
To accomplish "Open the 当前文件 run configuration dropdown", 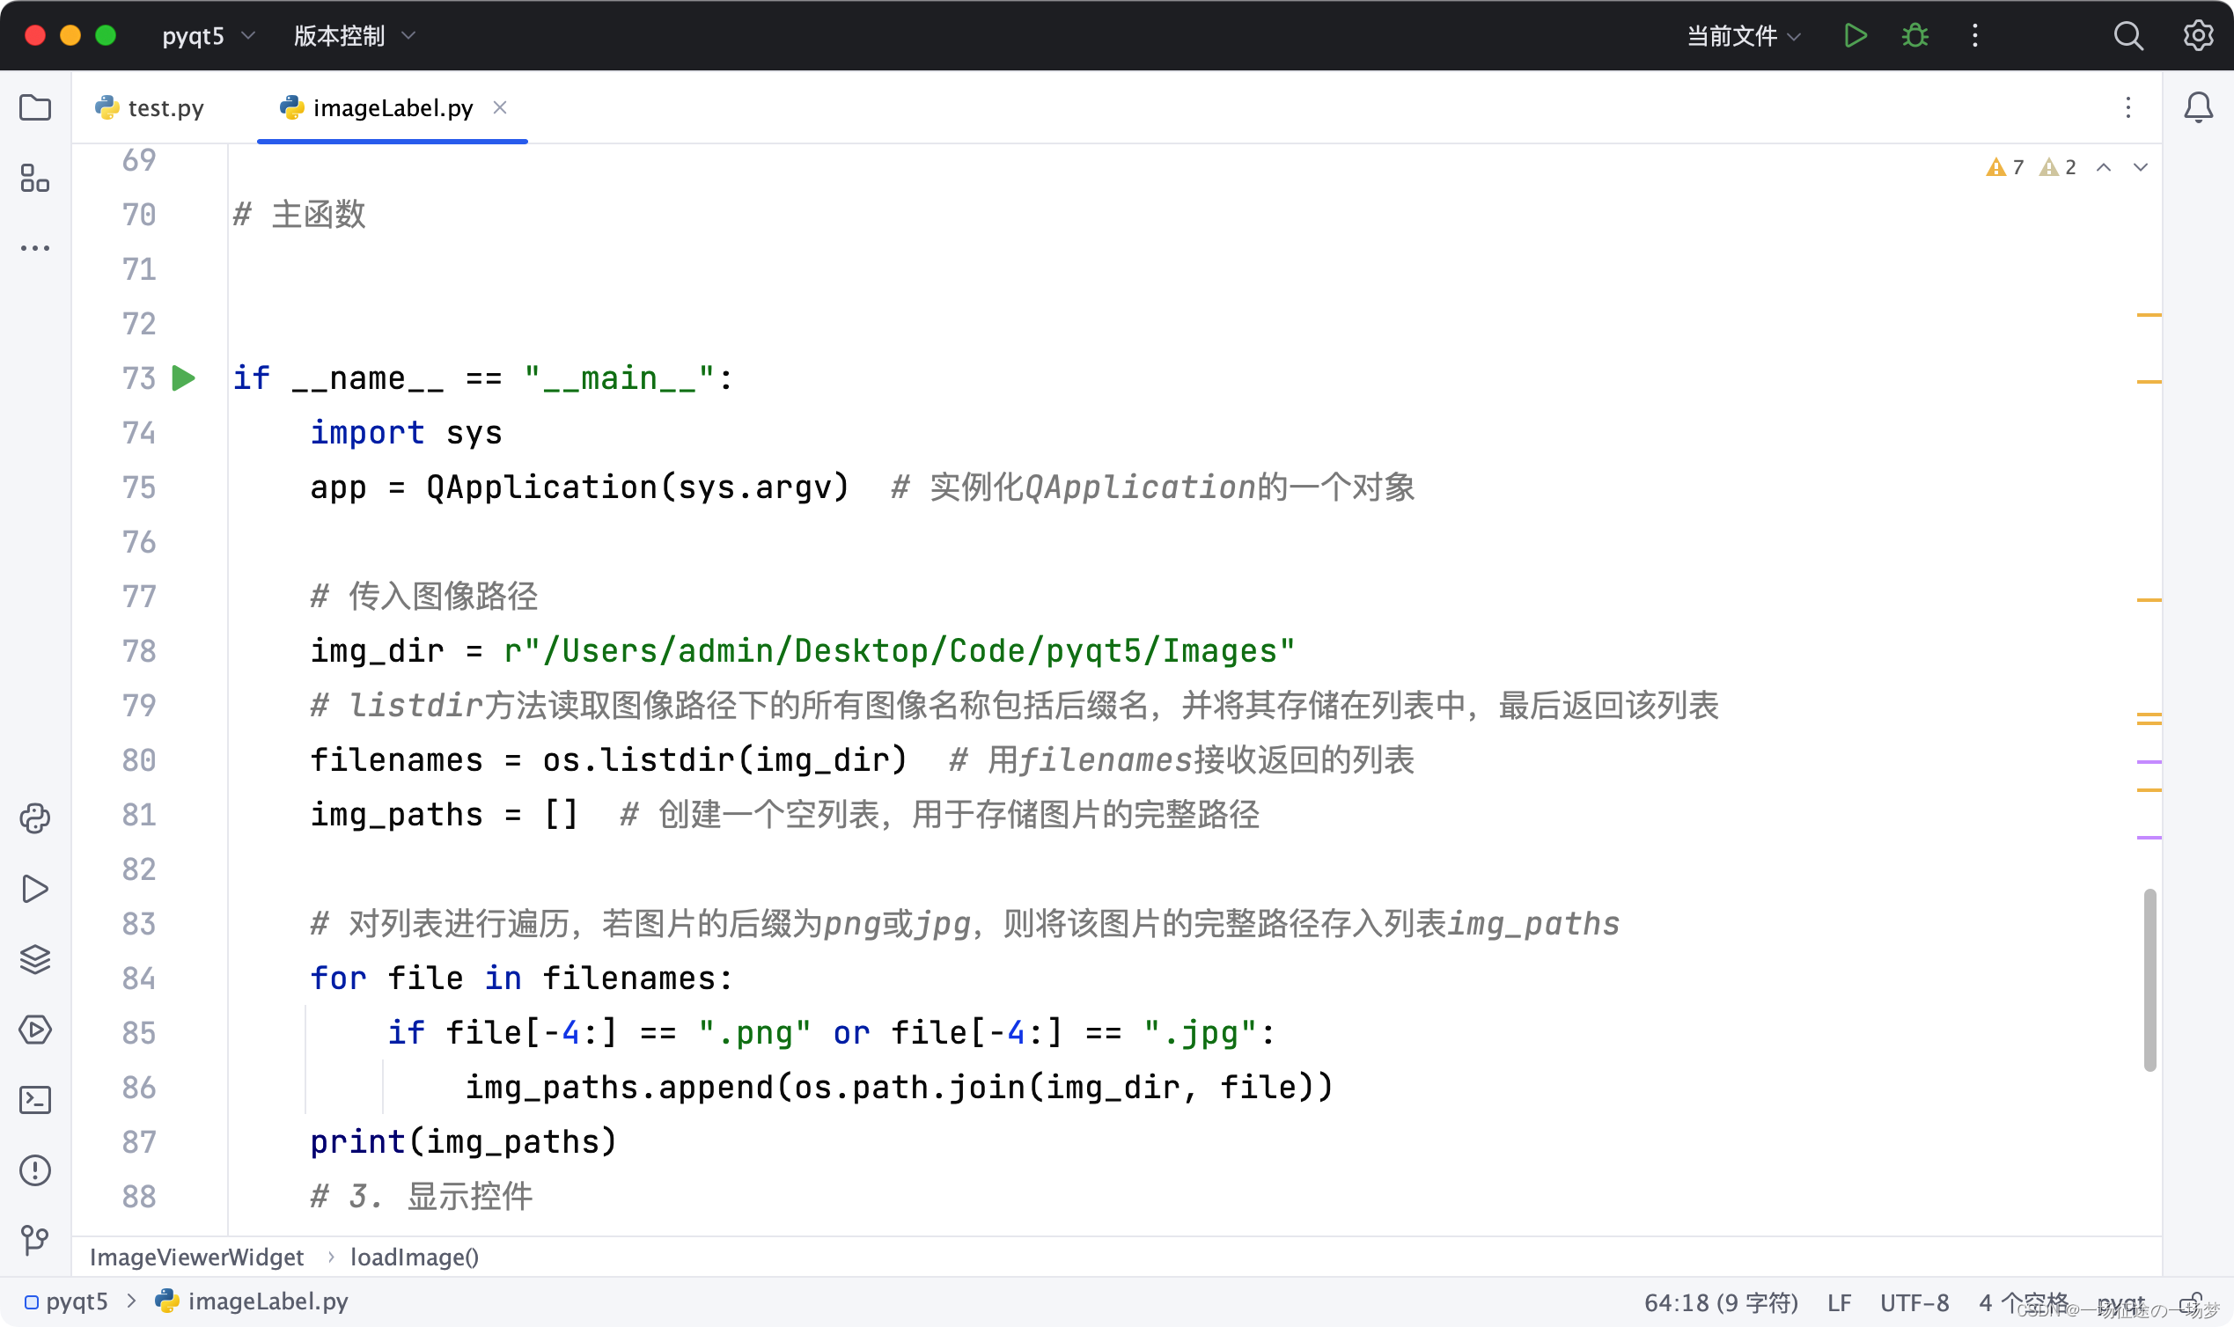I will coord(1738,36).
